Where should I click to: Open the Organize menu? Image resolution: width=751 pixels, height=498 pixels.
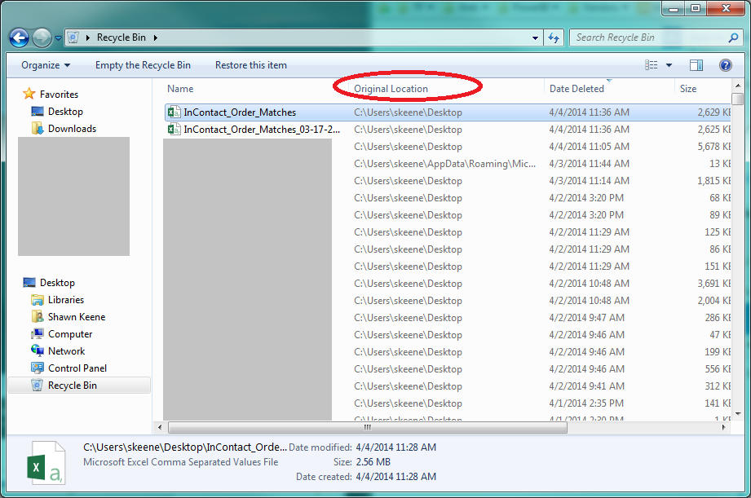coord(46,65)
